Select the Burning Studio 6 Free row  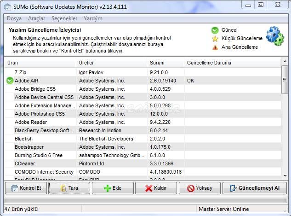[x=143, y=155]
